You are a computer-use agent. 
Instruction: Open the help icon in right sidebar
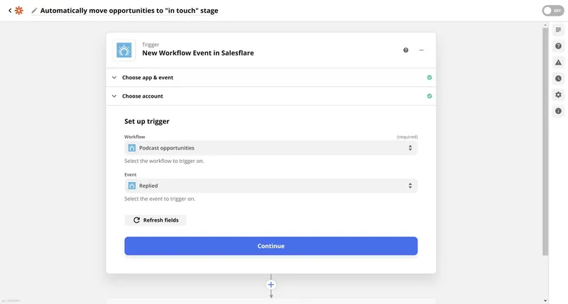(558, 46)
